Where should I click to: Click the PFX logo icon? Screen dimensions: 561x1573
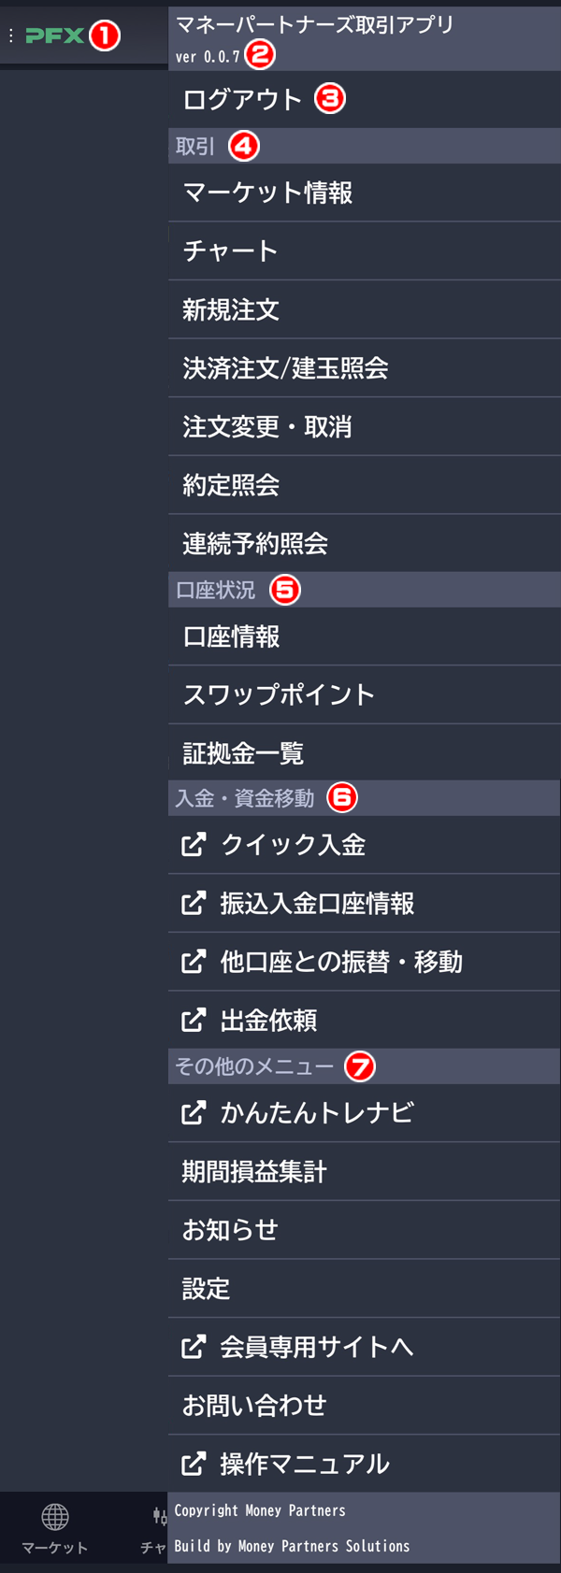[54, 36]
